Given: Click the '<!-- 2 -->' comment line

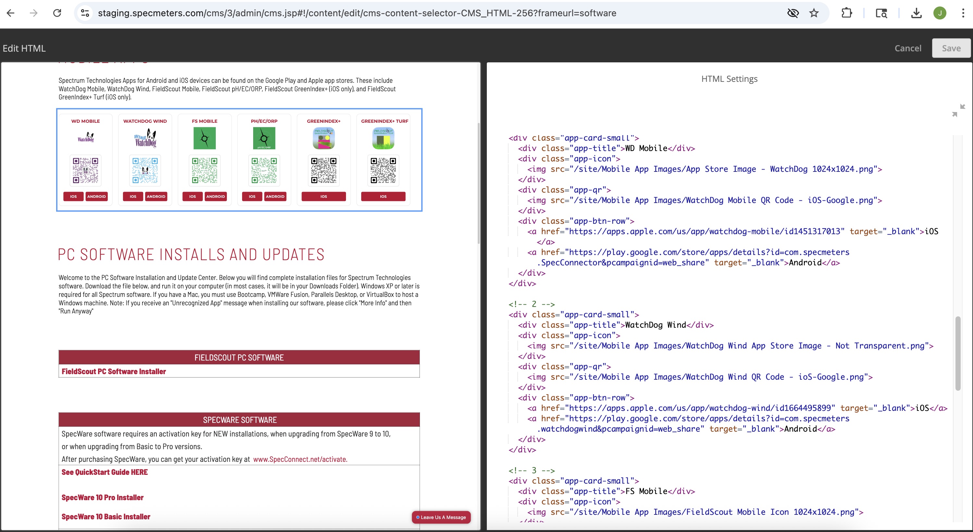Looking at the screenshot, I should 531,304.
